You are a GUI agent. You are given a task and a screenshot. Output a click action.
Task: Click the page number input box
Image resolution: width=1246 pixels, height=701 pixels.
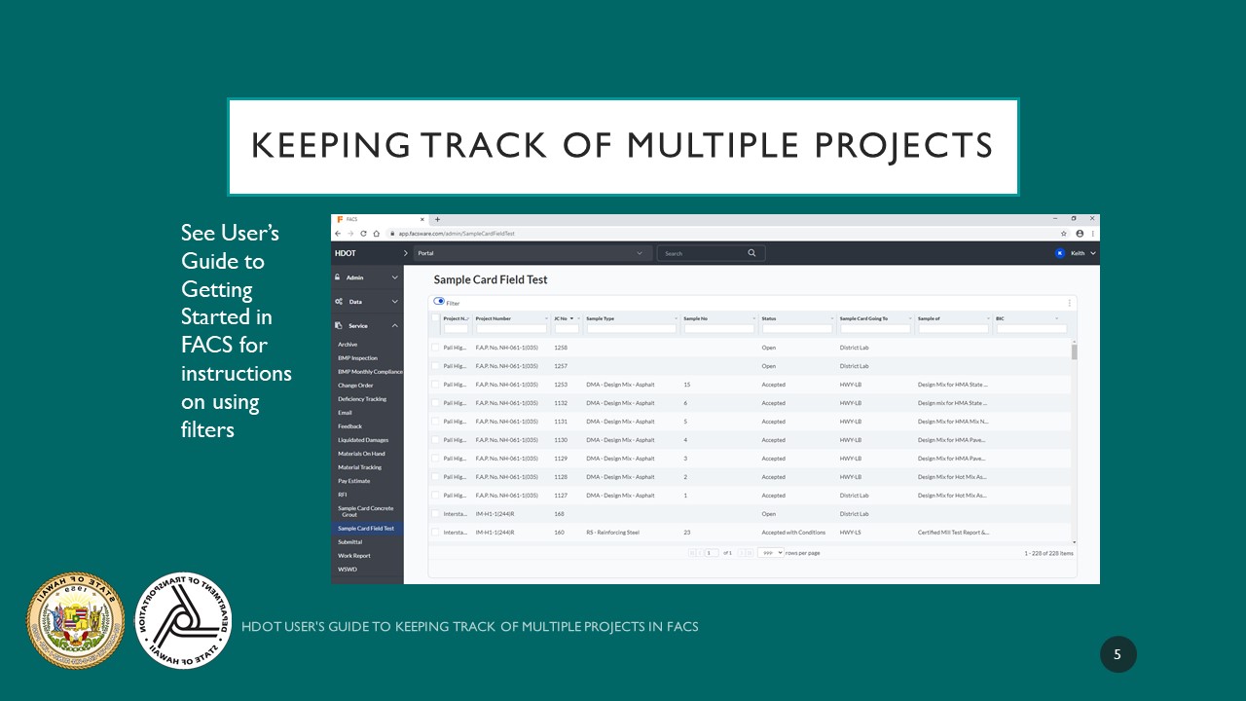coord(712,553)
